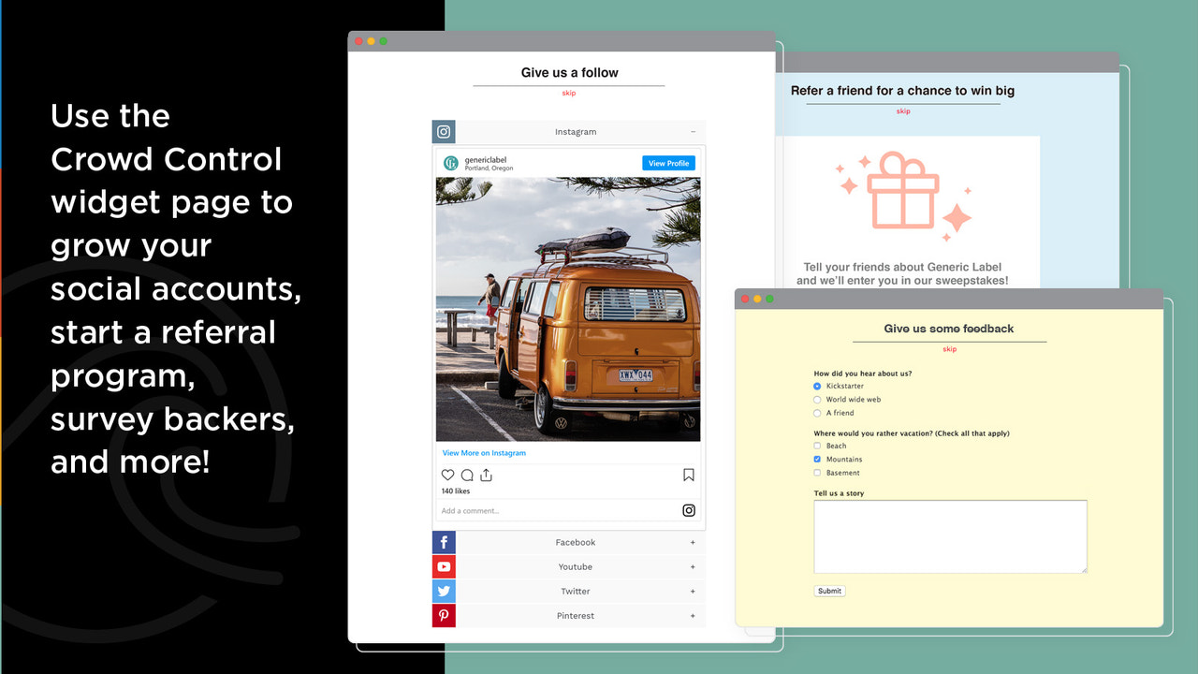Screen dimensions: 1198x674
Task: Bookmark the Instagram post
Action: pos(688,475)
